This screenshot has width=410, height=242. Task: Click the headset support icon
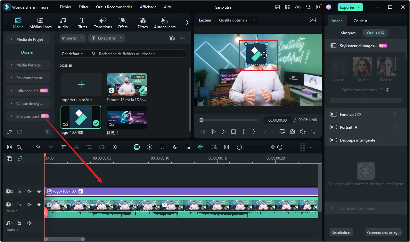[x=308, y=7]
